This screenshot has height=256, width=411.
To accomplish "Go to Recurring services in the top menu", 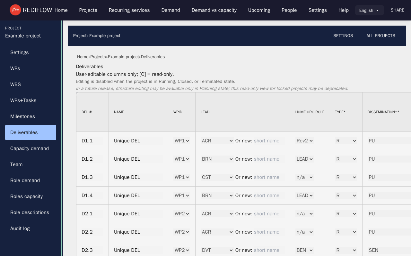I will click(129, 10).
